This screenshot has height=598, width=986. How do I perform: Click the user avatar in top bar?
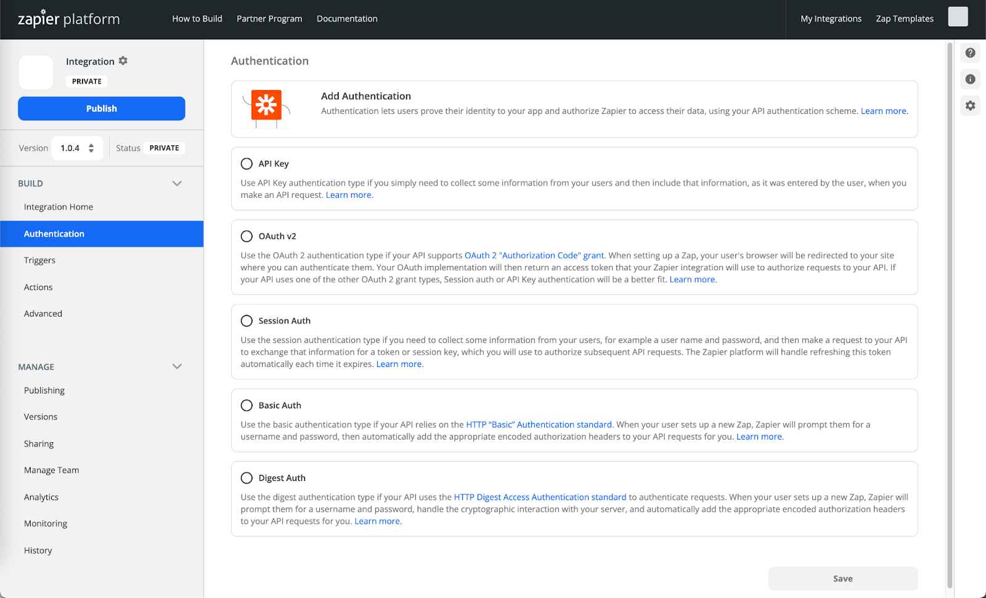coord(957,17)
